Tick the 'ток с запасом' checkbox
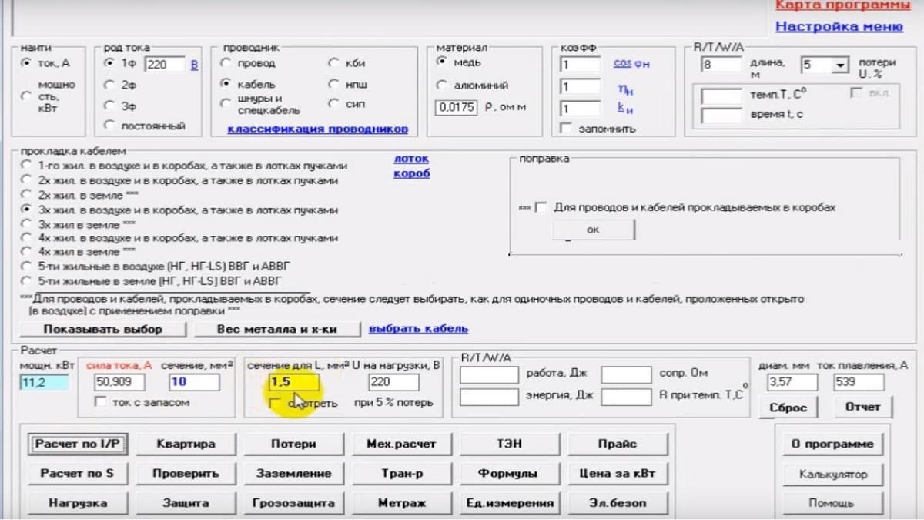This screenshot has width=924, height=520. coord(99,402)
